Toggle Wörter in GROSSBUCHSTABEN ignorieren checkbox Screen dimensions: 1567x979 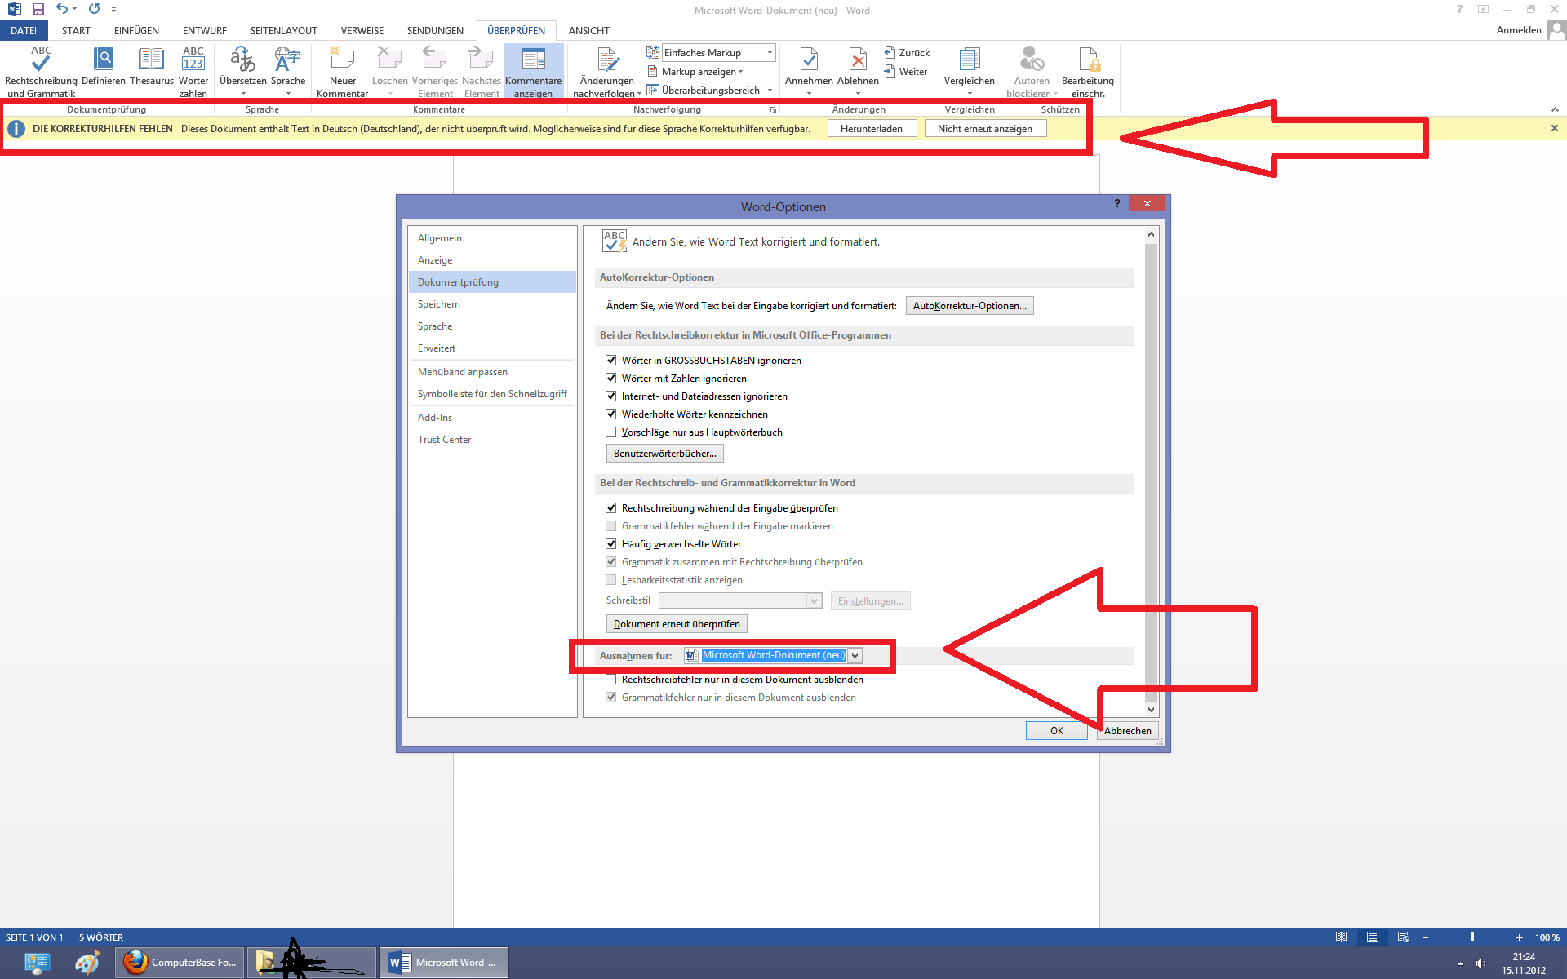tap(611, 361)
